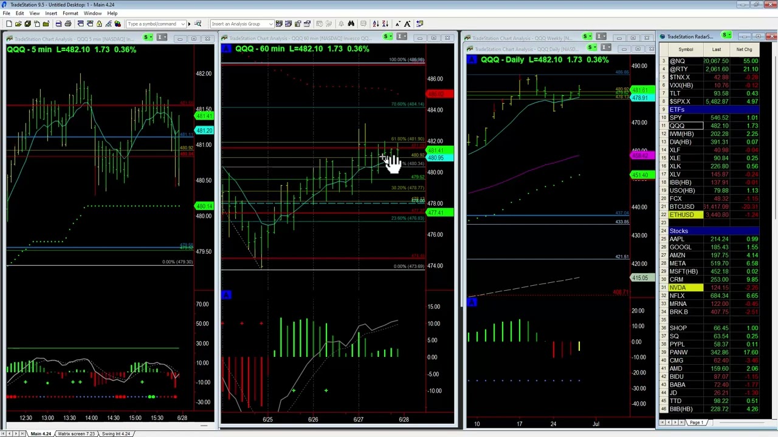This screenshot has width=778, height=437.
Task: Select the SPY row in RadarScreen
Action: tap(709, 118)
